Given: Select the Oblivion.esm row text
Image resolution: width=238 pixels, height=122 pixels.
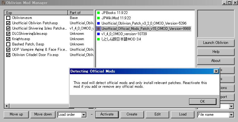Looking at the screenshot, I should 22,18.
